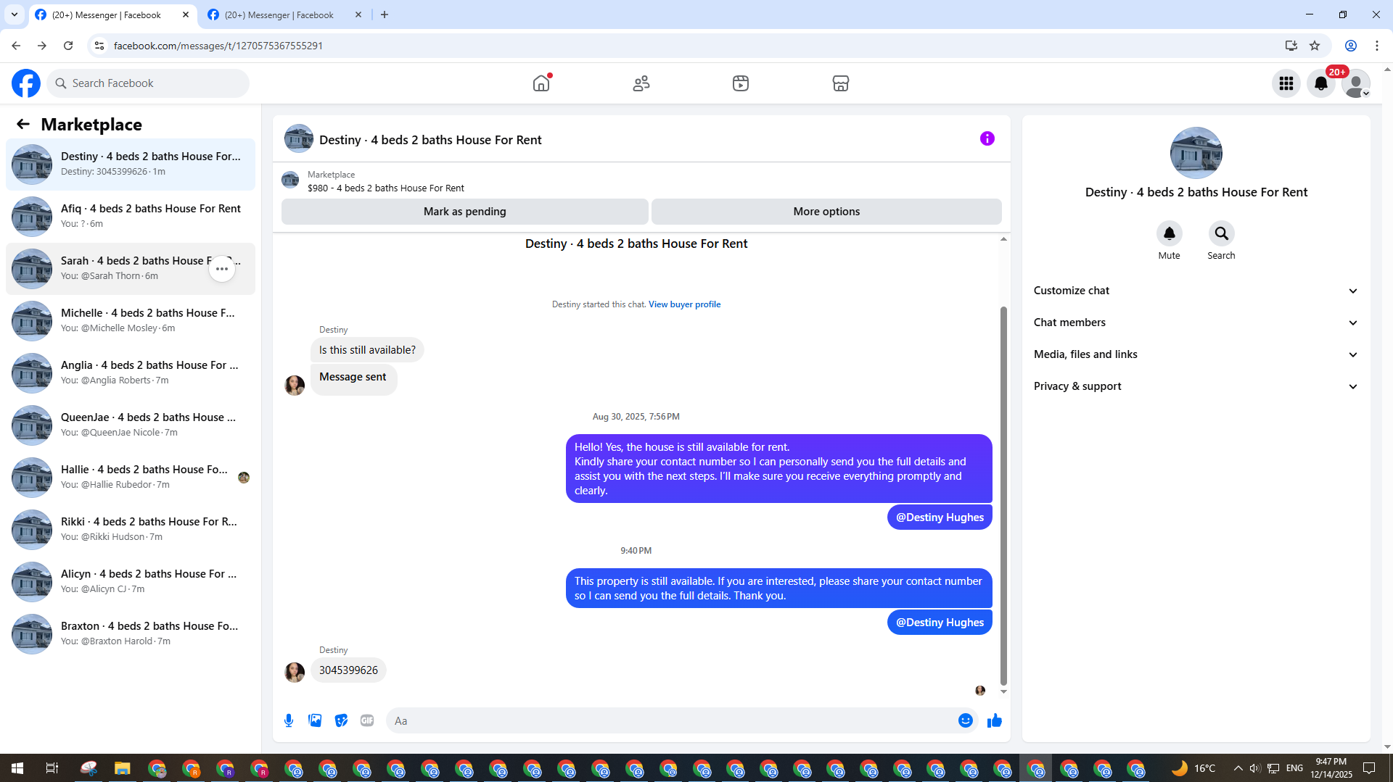Open the Afiq conversation
Viewport: 1393px width, 782px height.
[x=131, y=217]
